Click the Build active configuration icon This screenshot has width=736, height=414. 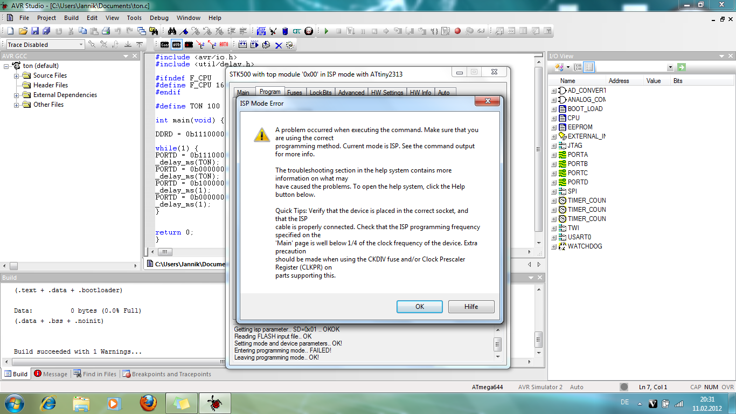pyautogui.click(x=242, y=44)
